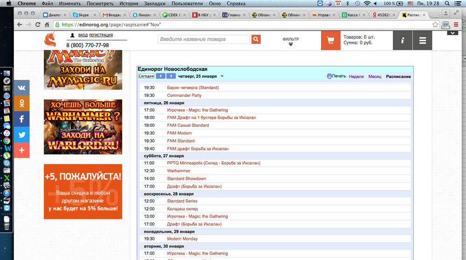Switch calendar to Месяц view
This screenshot has height=260, width=466.
coord(375,77)
